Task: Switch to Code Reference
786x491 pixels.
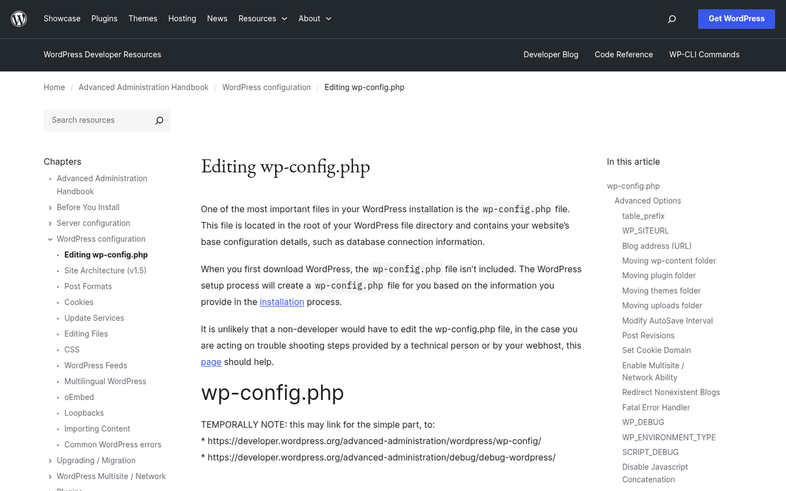Action: click(x=624, y=55)
